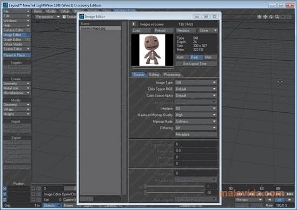Click the Metadata button
This screenshot has height=210, width=297.
coord(196,135)
